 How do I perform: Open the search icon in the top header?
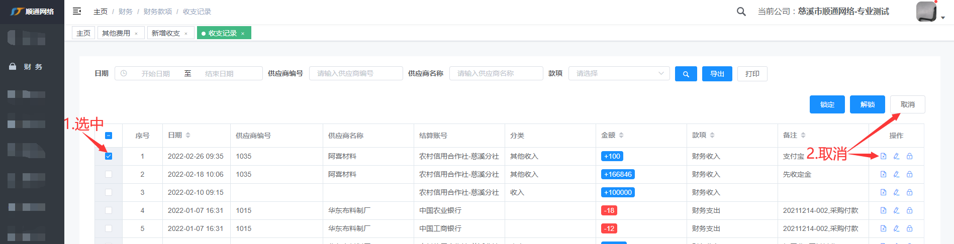741,12
